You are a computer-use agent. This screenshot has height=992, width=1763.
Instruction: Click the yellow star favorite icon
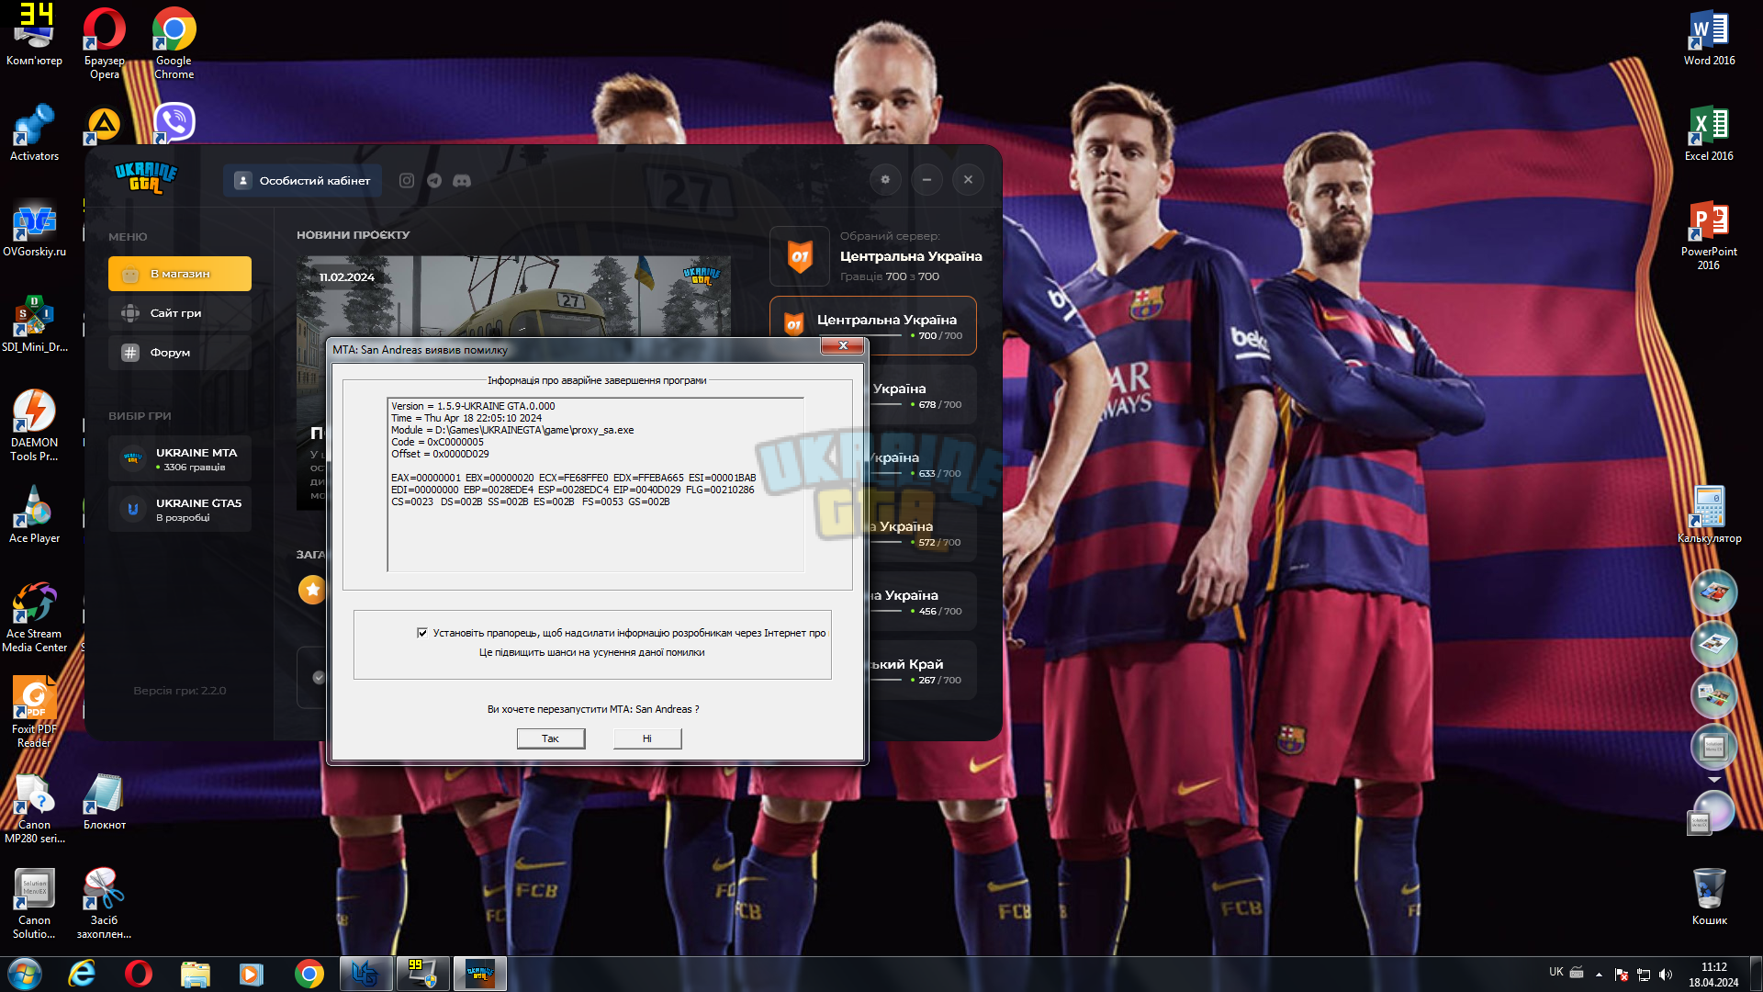(x=312, y=590)
